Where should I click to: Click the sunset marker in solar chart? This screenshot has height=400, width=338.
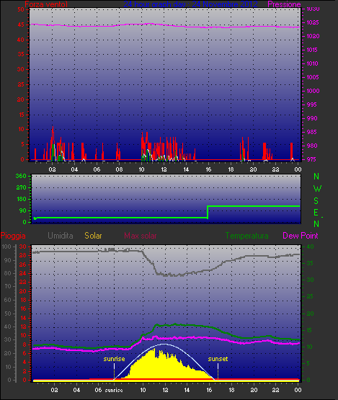[218, 359]
